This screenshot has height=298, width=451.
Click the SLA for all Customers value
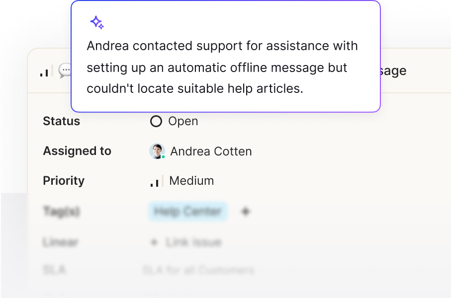(x=198, y=270)
